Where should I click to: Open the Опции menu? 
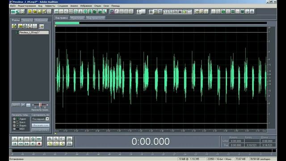click(97, 6)
